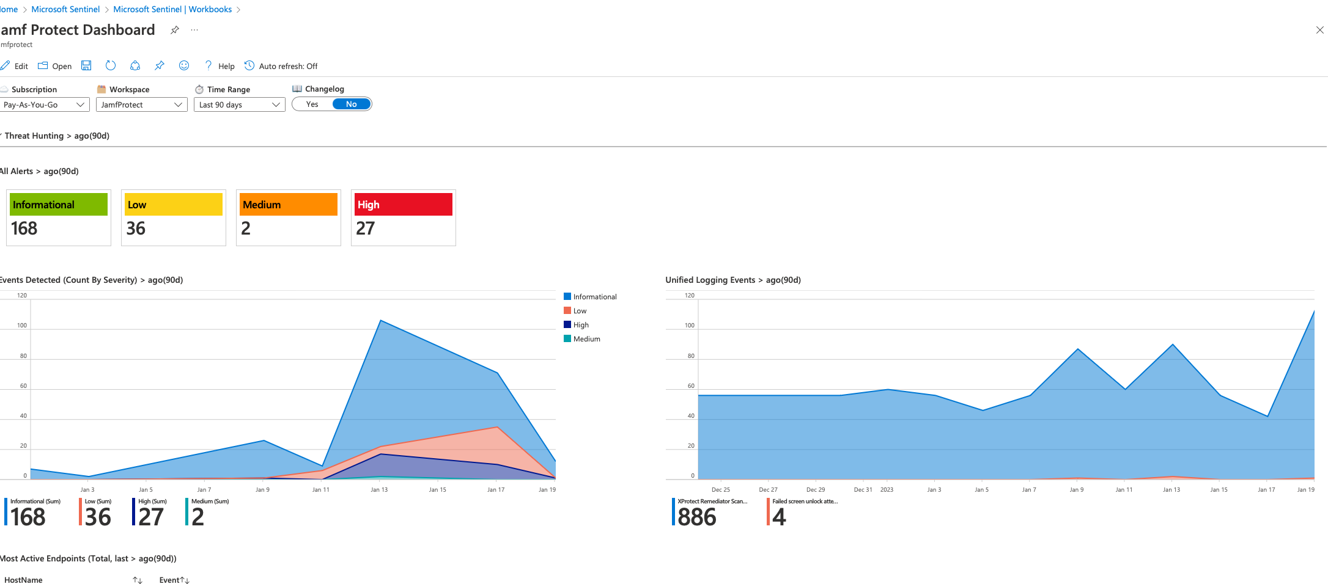Click the High (Sum) 27 summary
Viewport: 1328px width, 584px height.
tap(150, 512)
